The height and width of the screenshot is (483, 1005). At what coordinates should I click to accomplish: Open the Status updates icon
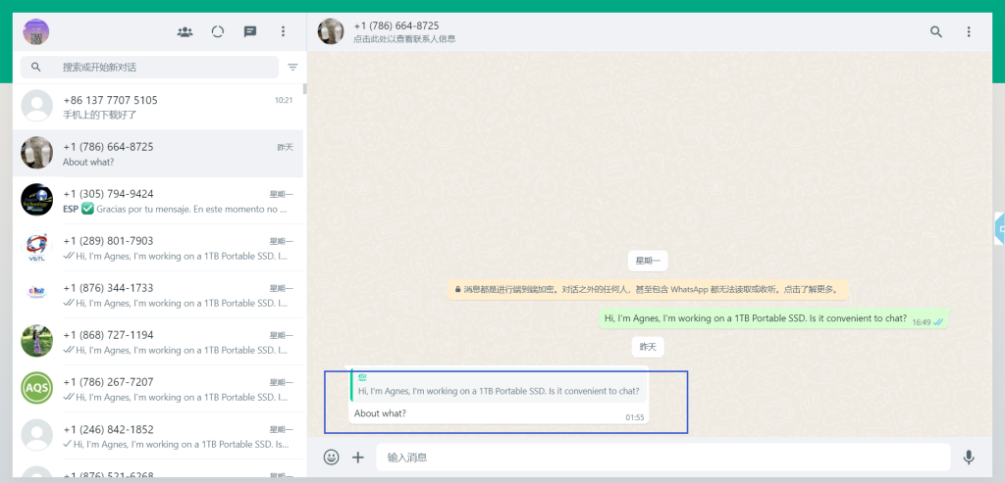coord(218,32)
